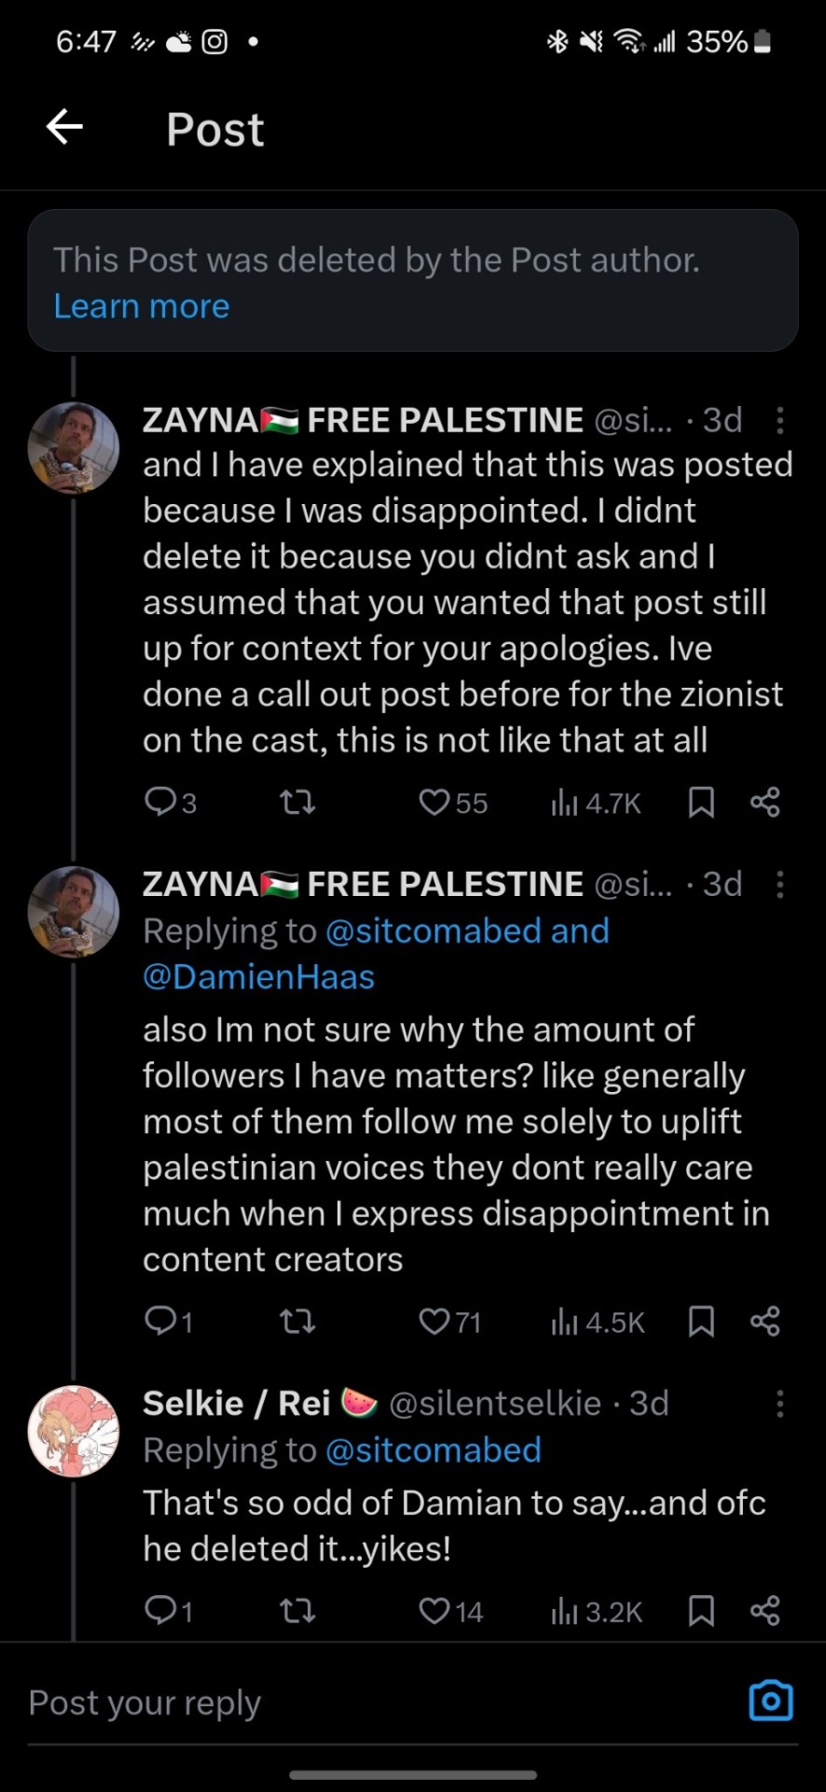Bookmark the post with 71 likes
The image size is (826, 1792).
click(701, 1322)
